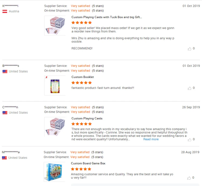202x186 pixels.
Task: Click the US flag beside reviewer B**********s
Action: click(5, 71)
